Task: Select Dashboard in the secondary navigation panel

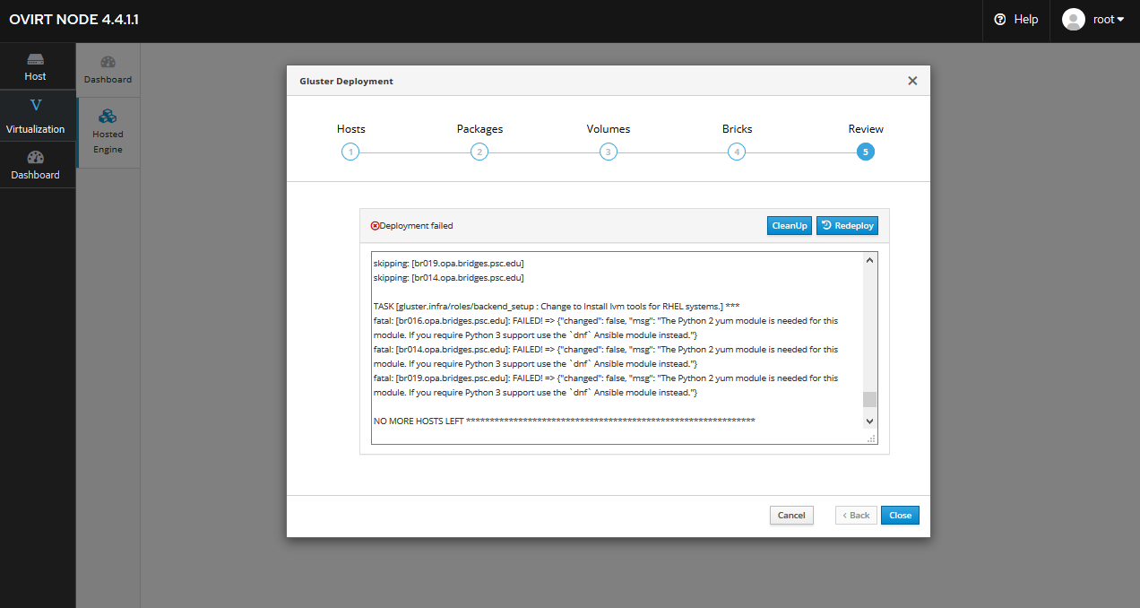Action: coord(108,70)
